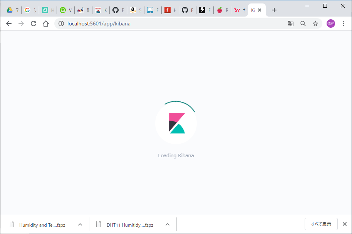Click the すべて表示 show all downloads button
The image size is (352, 234).
pos(321,224)
